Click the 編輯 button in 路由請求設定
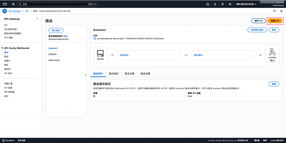 [x=274, y=84]
